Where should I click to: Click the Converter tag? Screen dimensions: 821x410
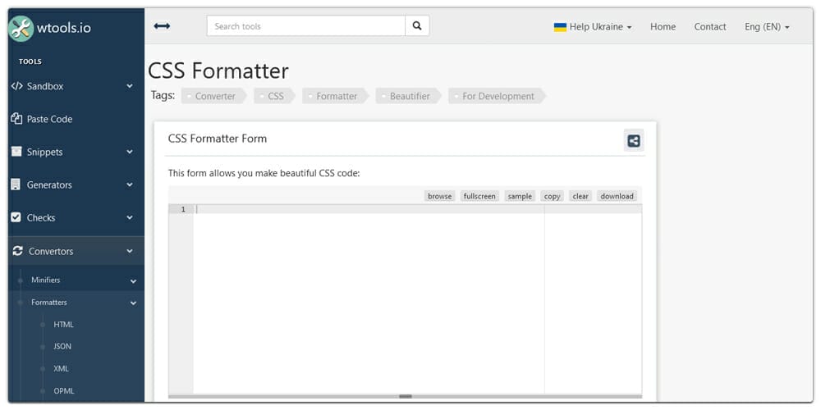pyautogui.click(x=214, y=96)
